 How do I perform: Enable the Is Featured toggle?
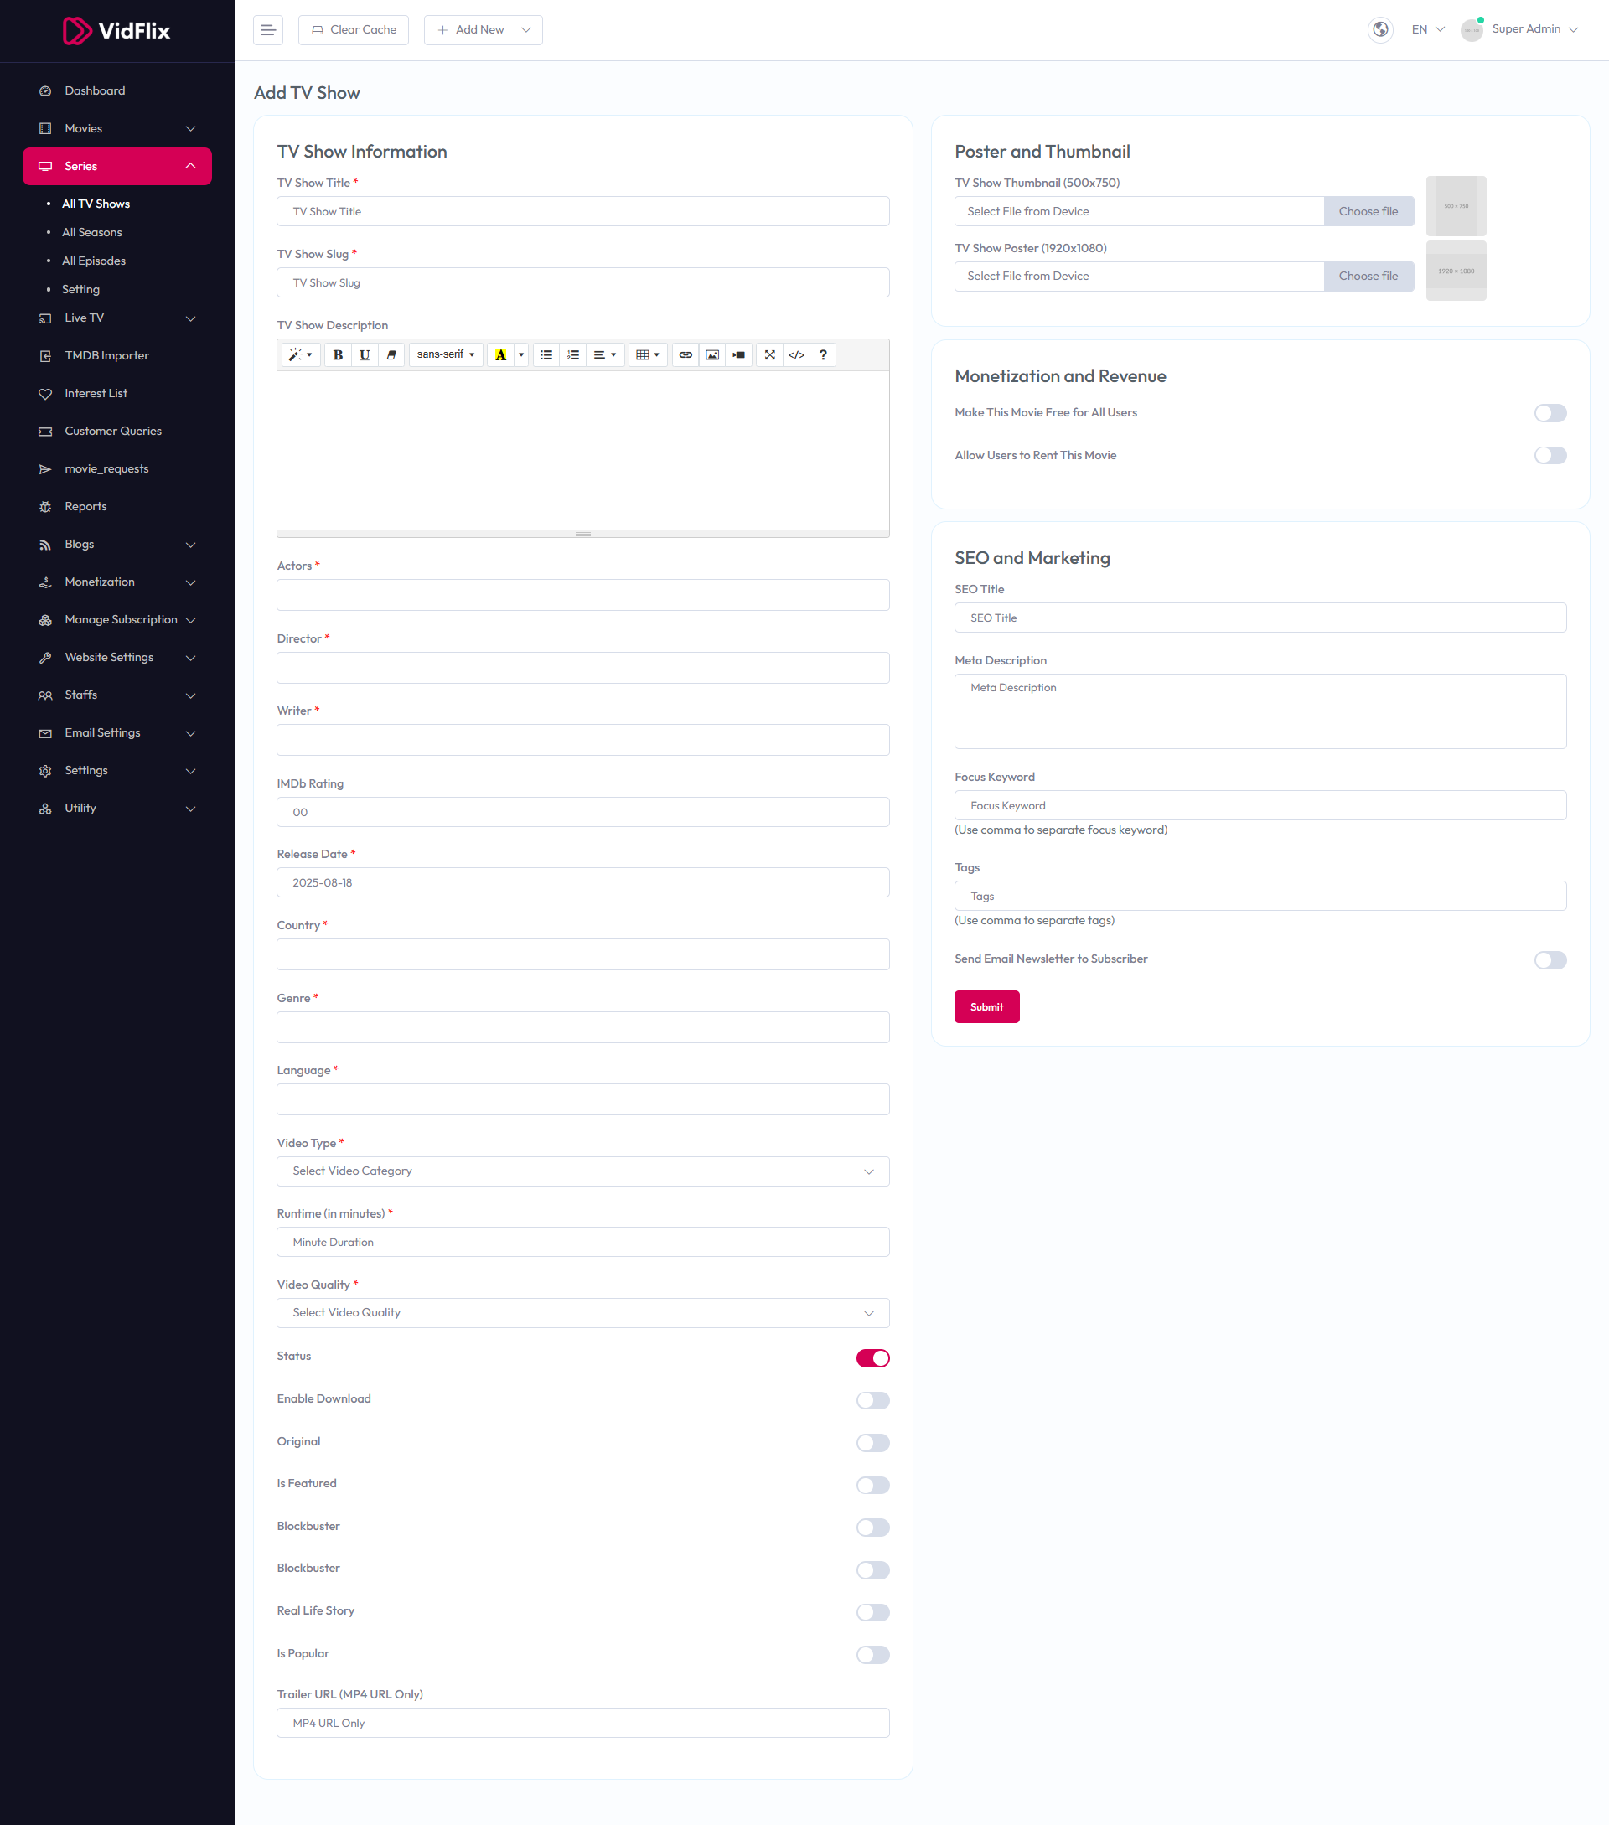coord(872,1485)
